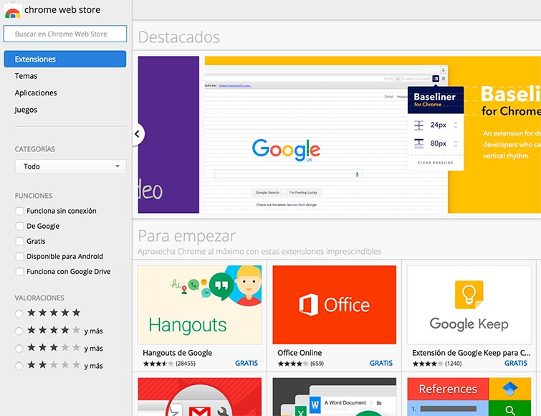Open Office Online title link

(x=300, y=353)
